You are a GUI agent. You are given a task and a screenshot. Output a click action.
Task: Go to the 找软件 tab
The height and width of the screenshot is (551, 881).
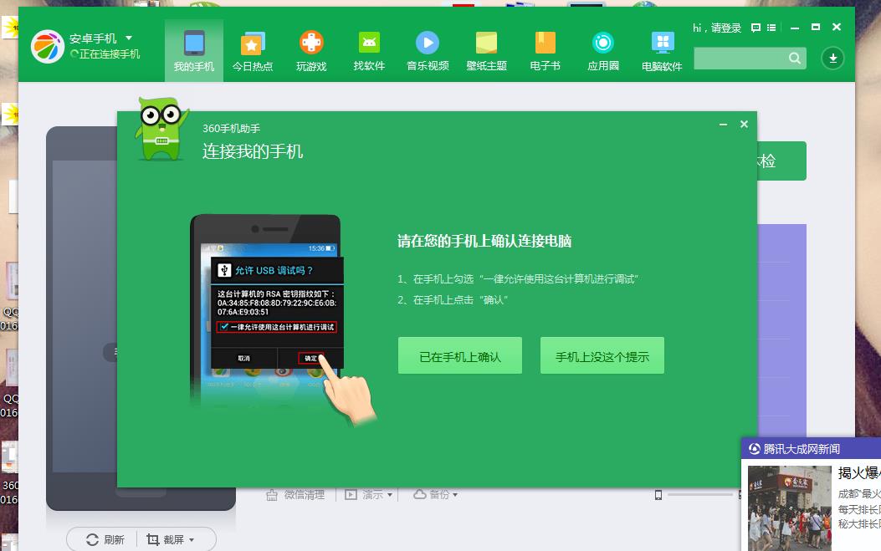tap(369, 50)
